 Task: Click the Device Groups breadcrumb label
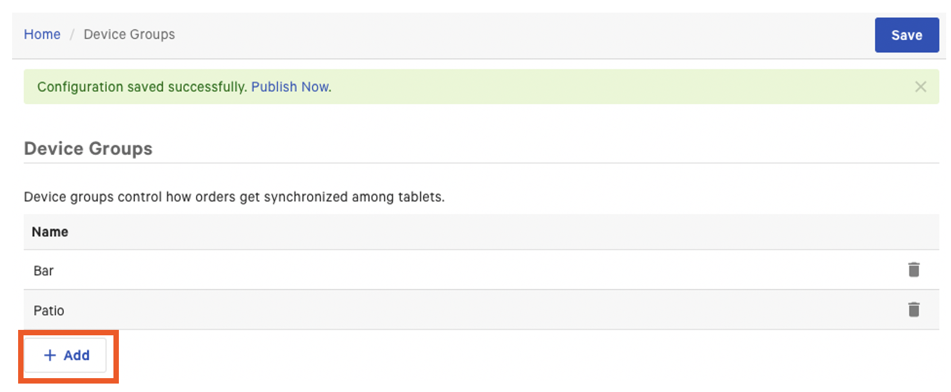tap(129, 34)
